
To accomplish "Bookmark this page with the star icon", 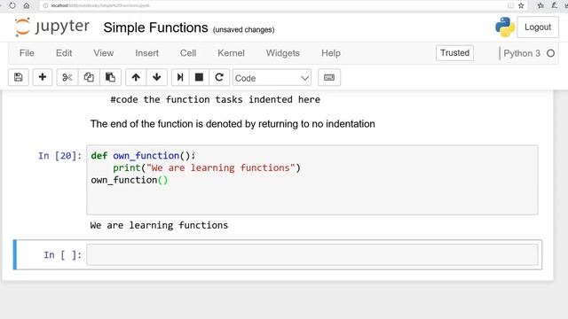I will click(521, 5).
